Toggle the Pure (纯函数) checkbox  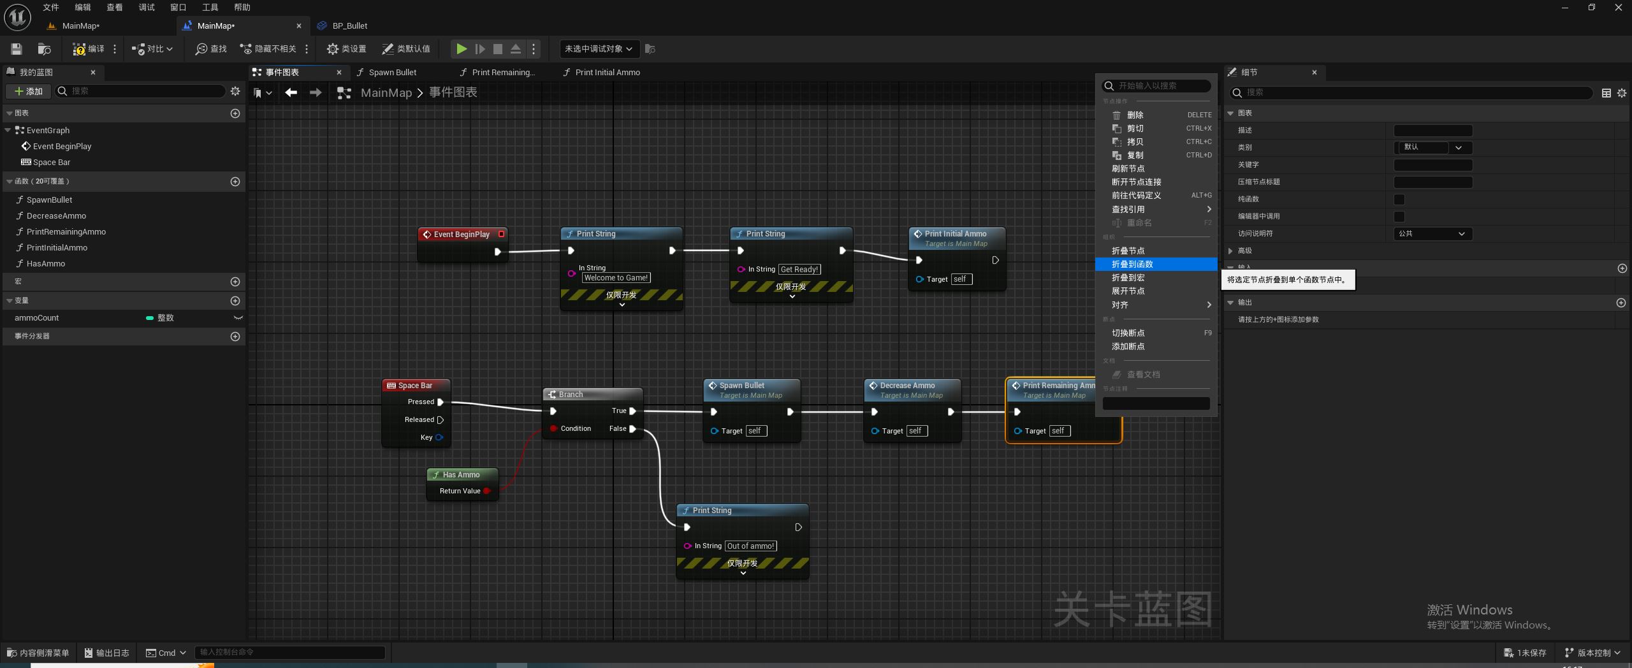[x=1399, y=200]
